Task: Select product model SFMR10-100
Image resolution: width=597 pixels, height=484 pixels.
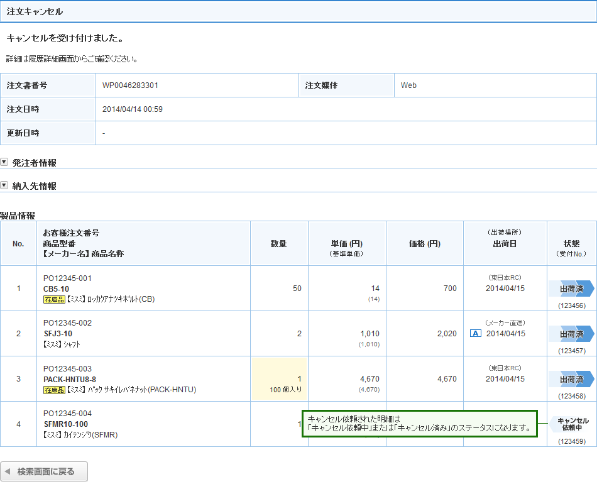Action: [65, 424]
